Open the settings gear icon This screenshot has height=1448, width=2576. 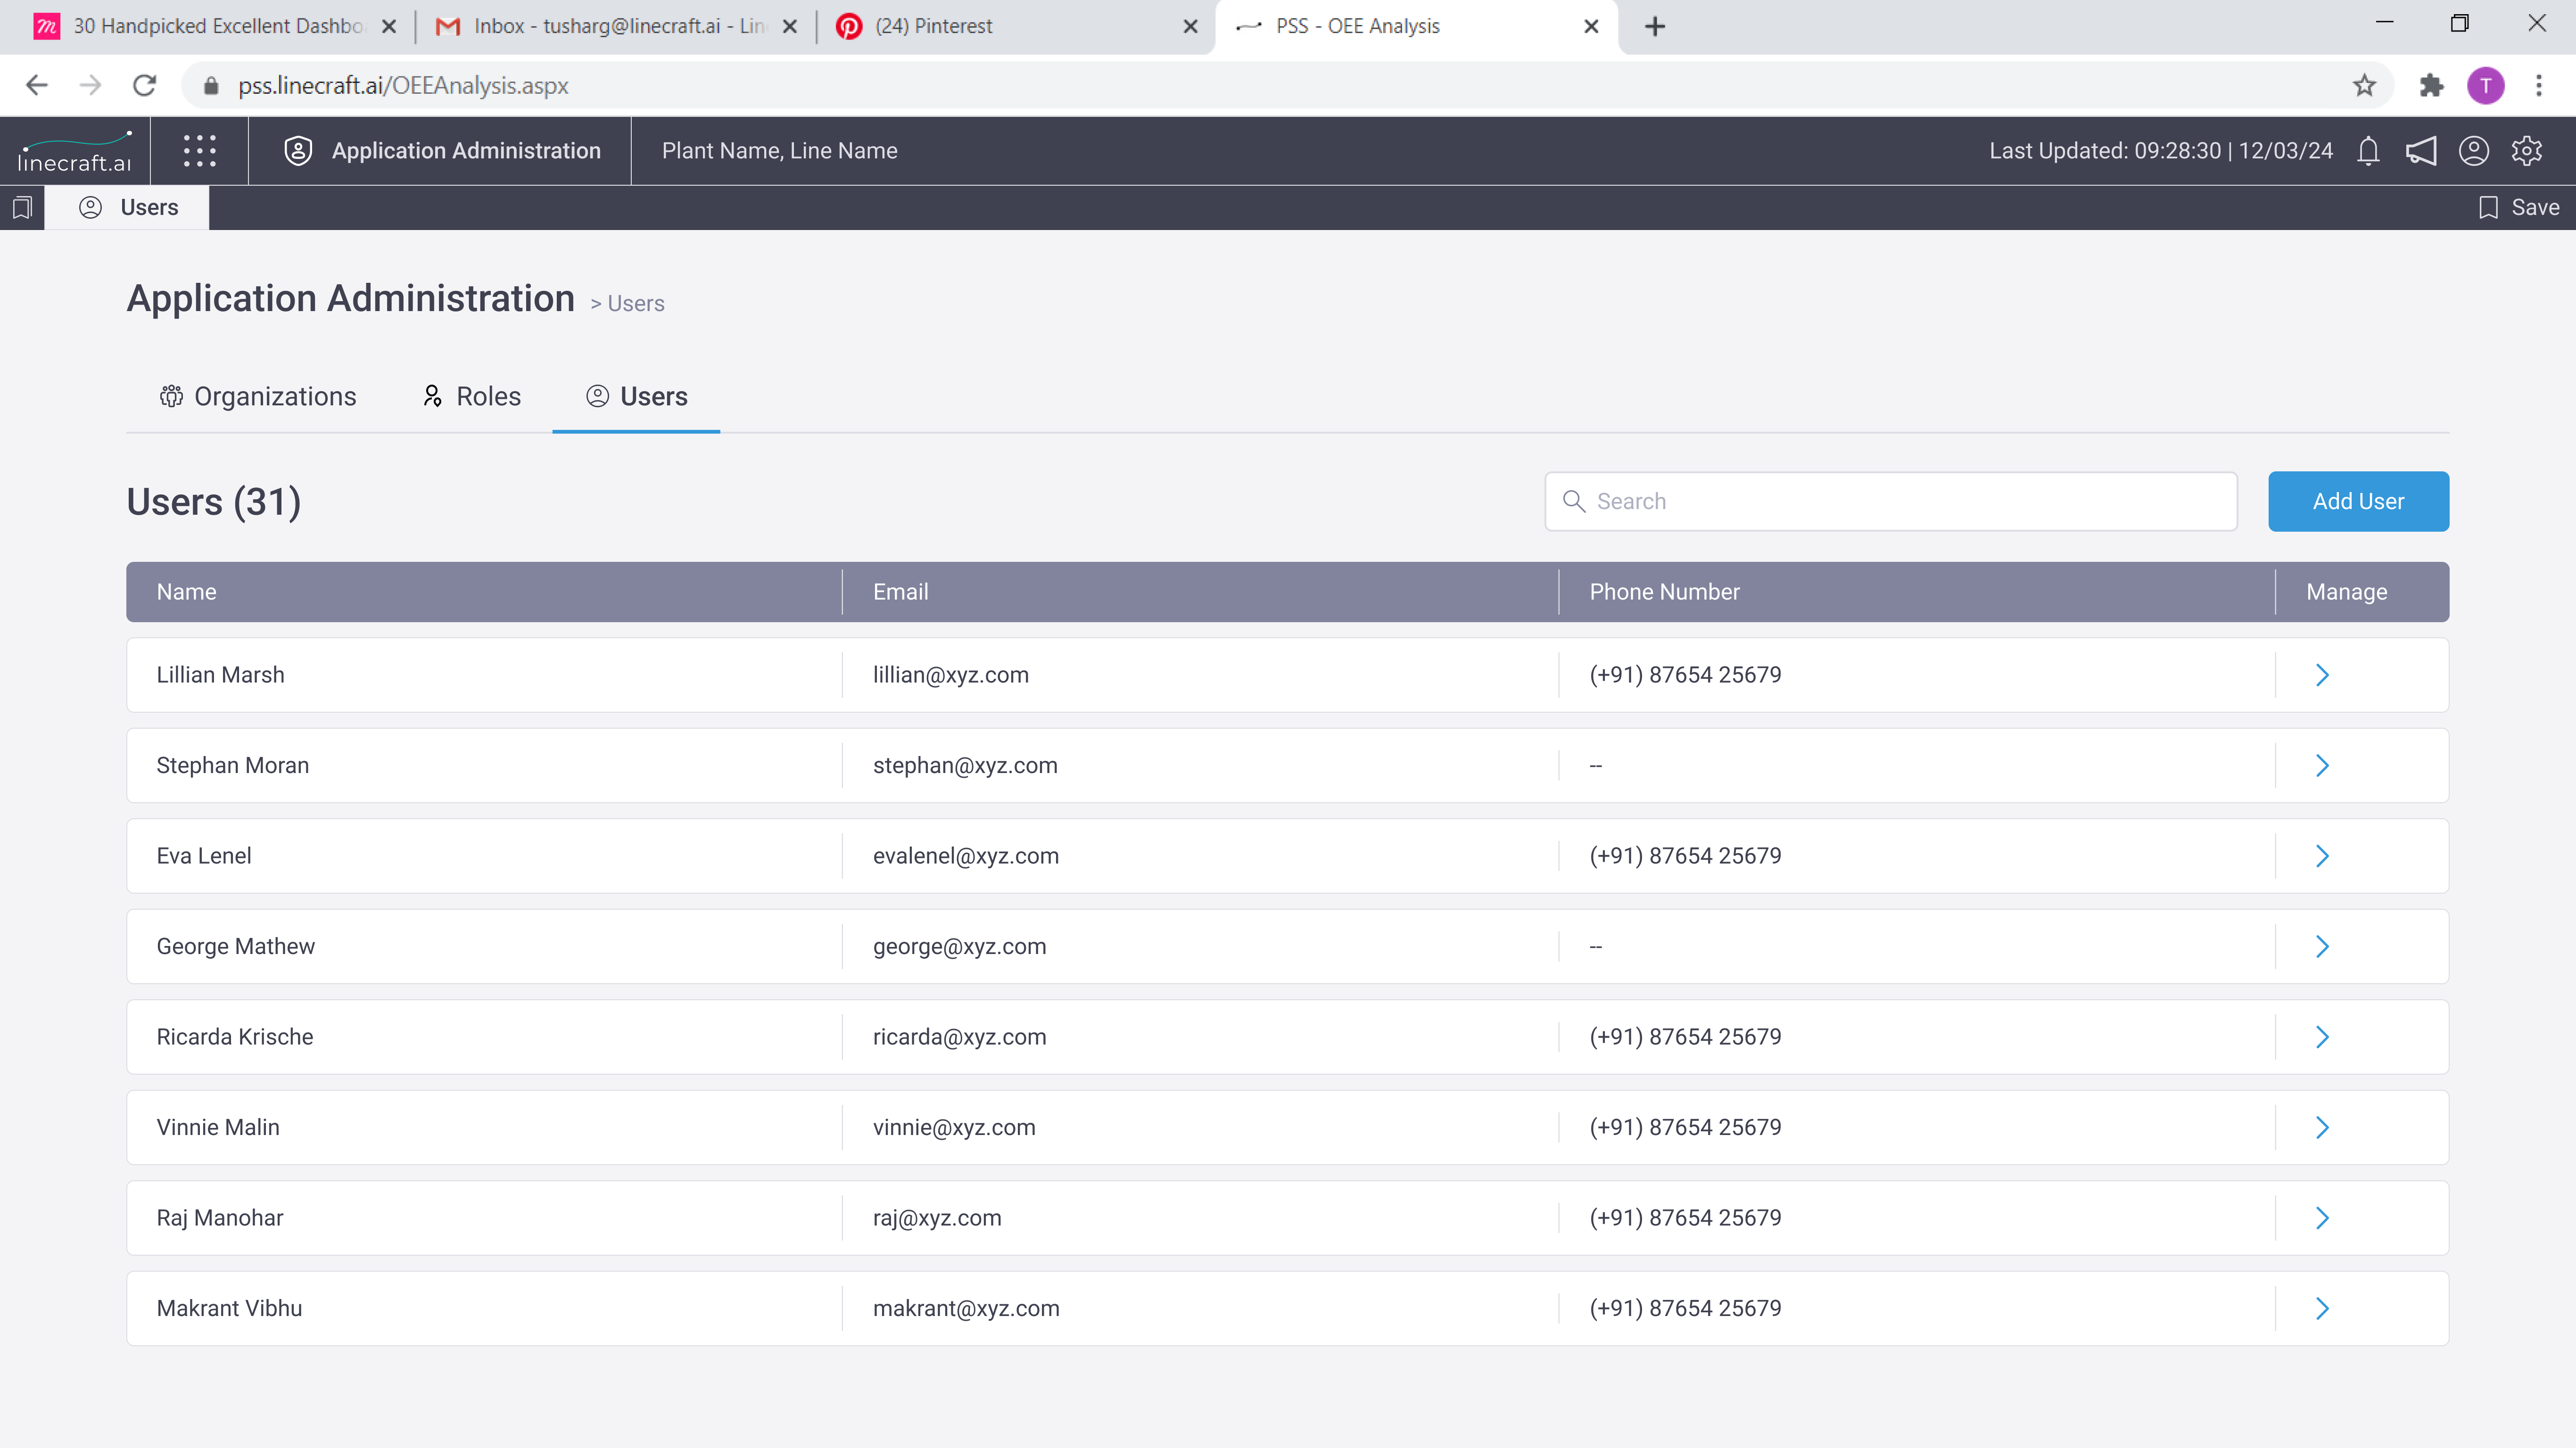[2526, 151]
